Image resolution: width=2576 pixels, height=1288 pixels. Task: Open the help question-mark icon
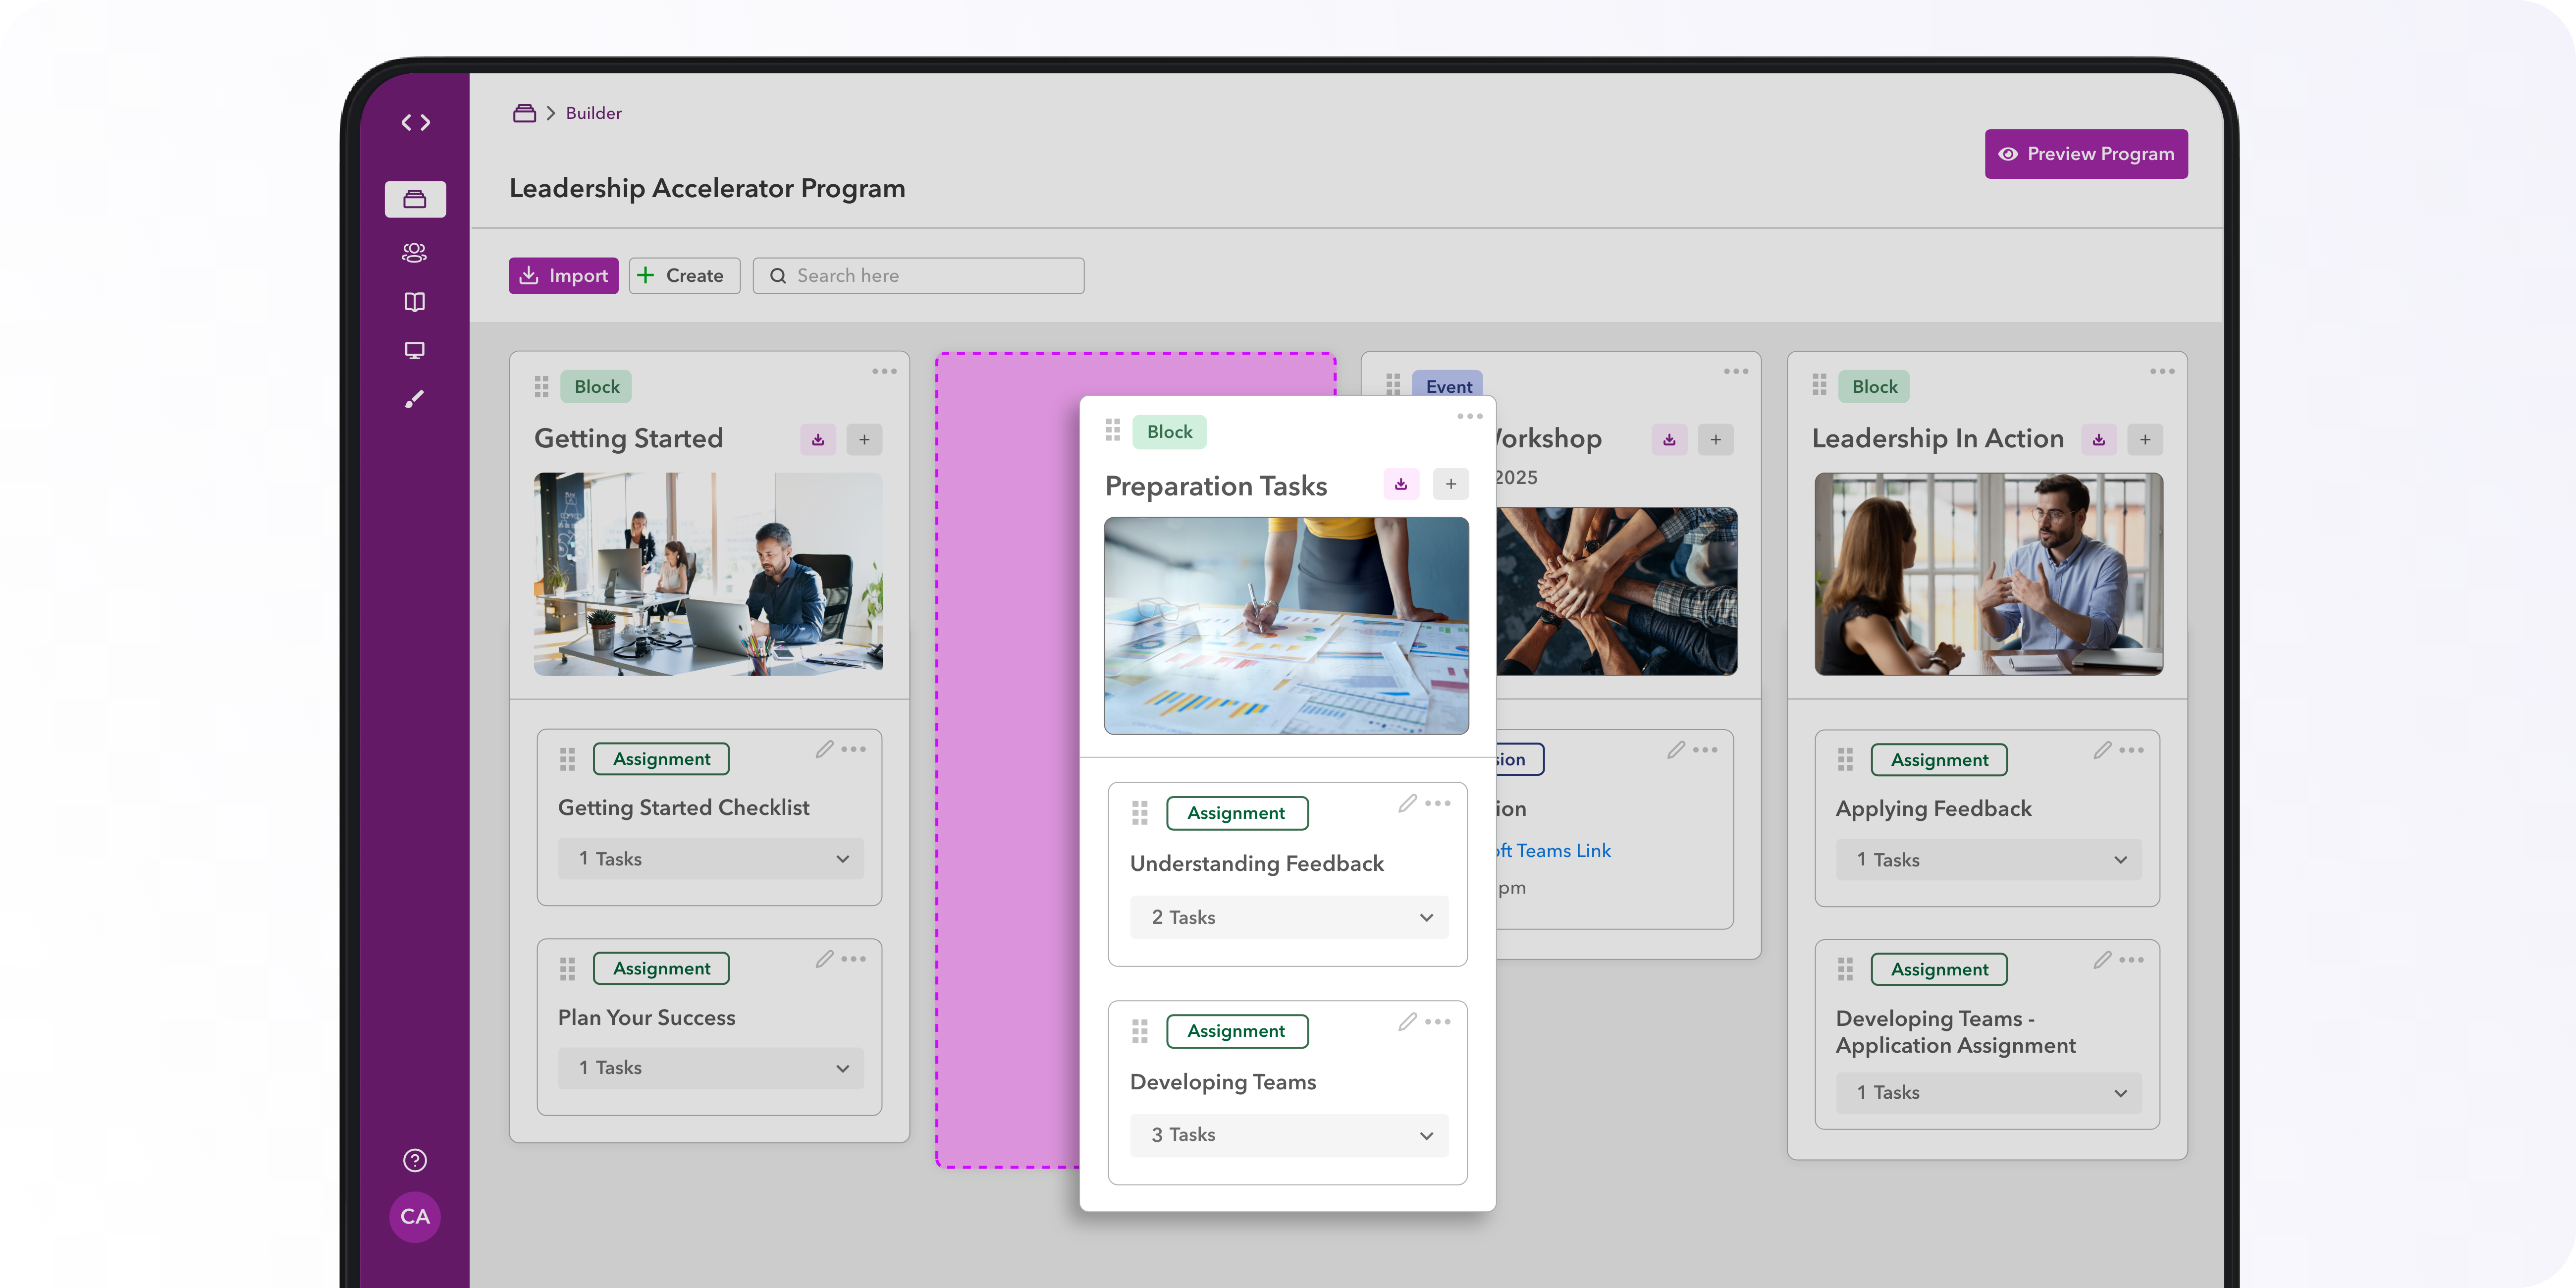(415, 1160)
